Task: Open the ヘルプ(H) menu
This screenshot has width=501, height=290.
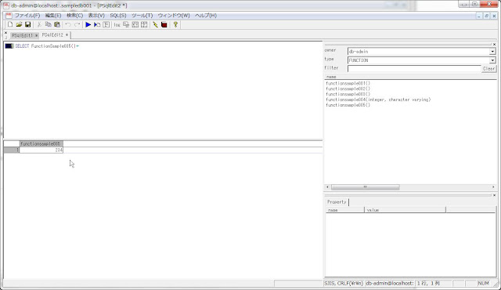Action: (206, 16)
